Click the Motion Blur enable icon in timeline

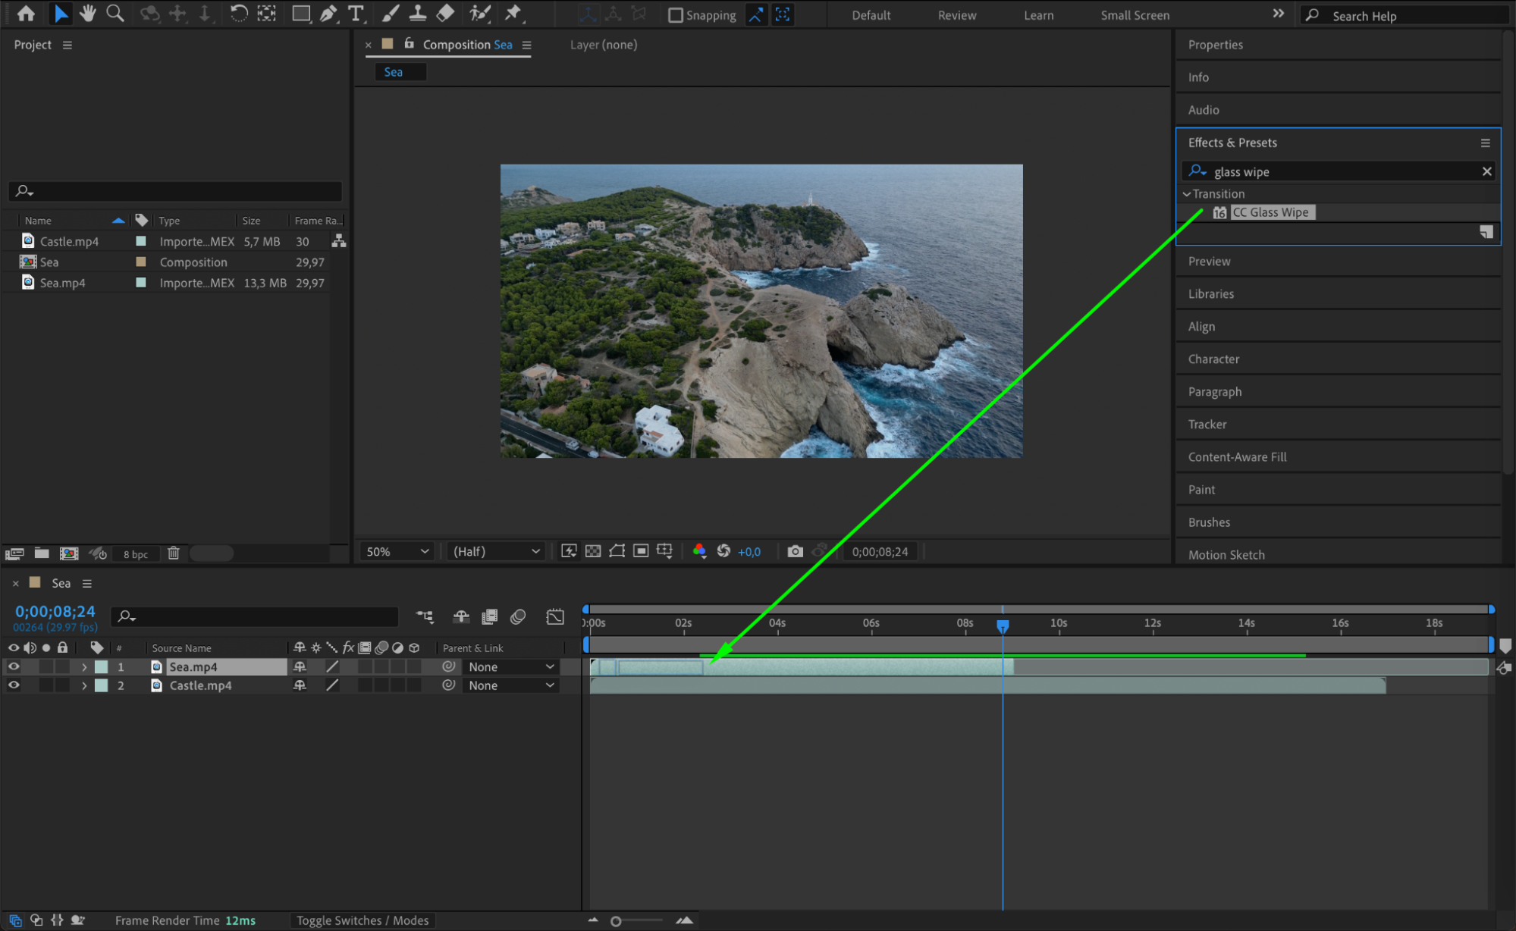pos(518,616)
